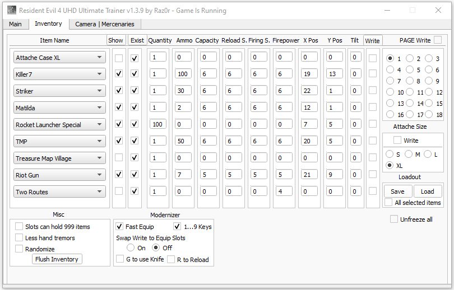Choose attache size M
The width and height of the screenshot is (454, 290).
pyautogui.click(x=409, y=154)
